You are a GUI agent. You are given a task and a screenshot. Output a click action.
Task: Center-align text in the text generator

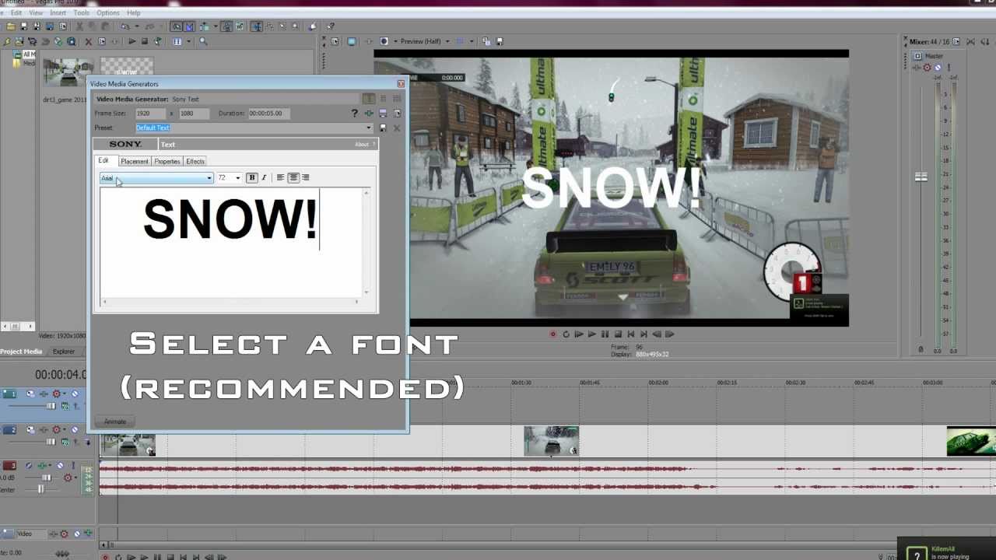(293, 177)
